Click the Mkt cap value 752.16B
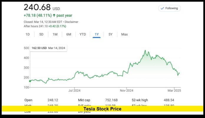The image size is (205, 118). (111, 100)
